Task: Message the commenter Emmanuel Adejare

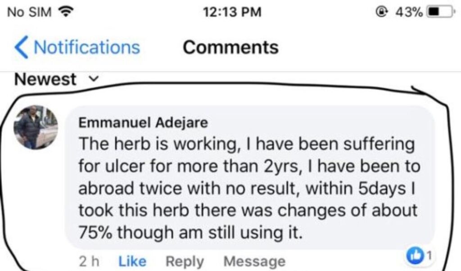Action: pos(254,261)
